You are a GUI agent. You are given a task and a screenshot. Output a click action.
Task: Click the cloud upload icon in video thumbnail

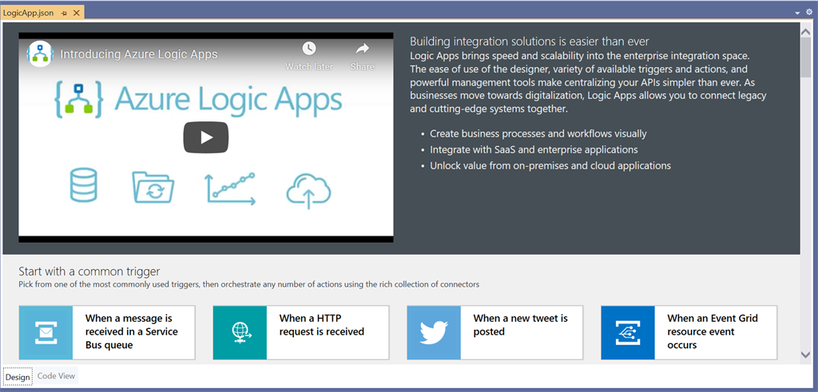pyautogui.click(x=308, y=191)
